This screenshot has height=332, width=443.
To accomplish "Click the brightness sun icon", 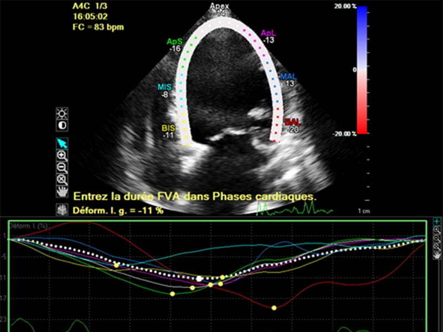I will tap(63, 114).
